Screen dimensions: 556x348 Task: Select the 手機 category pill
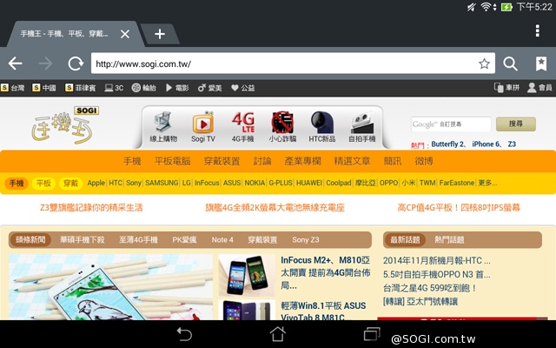[17, 184]
